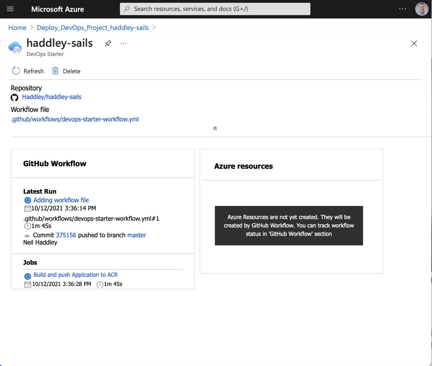Viewport: 432px width, 366px height.
Task: Click the status icon beside Adding workflow file
Action: [x=28, y=200]
